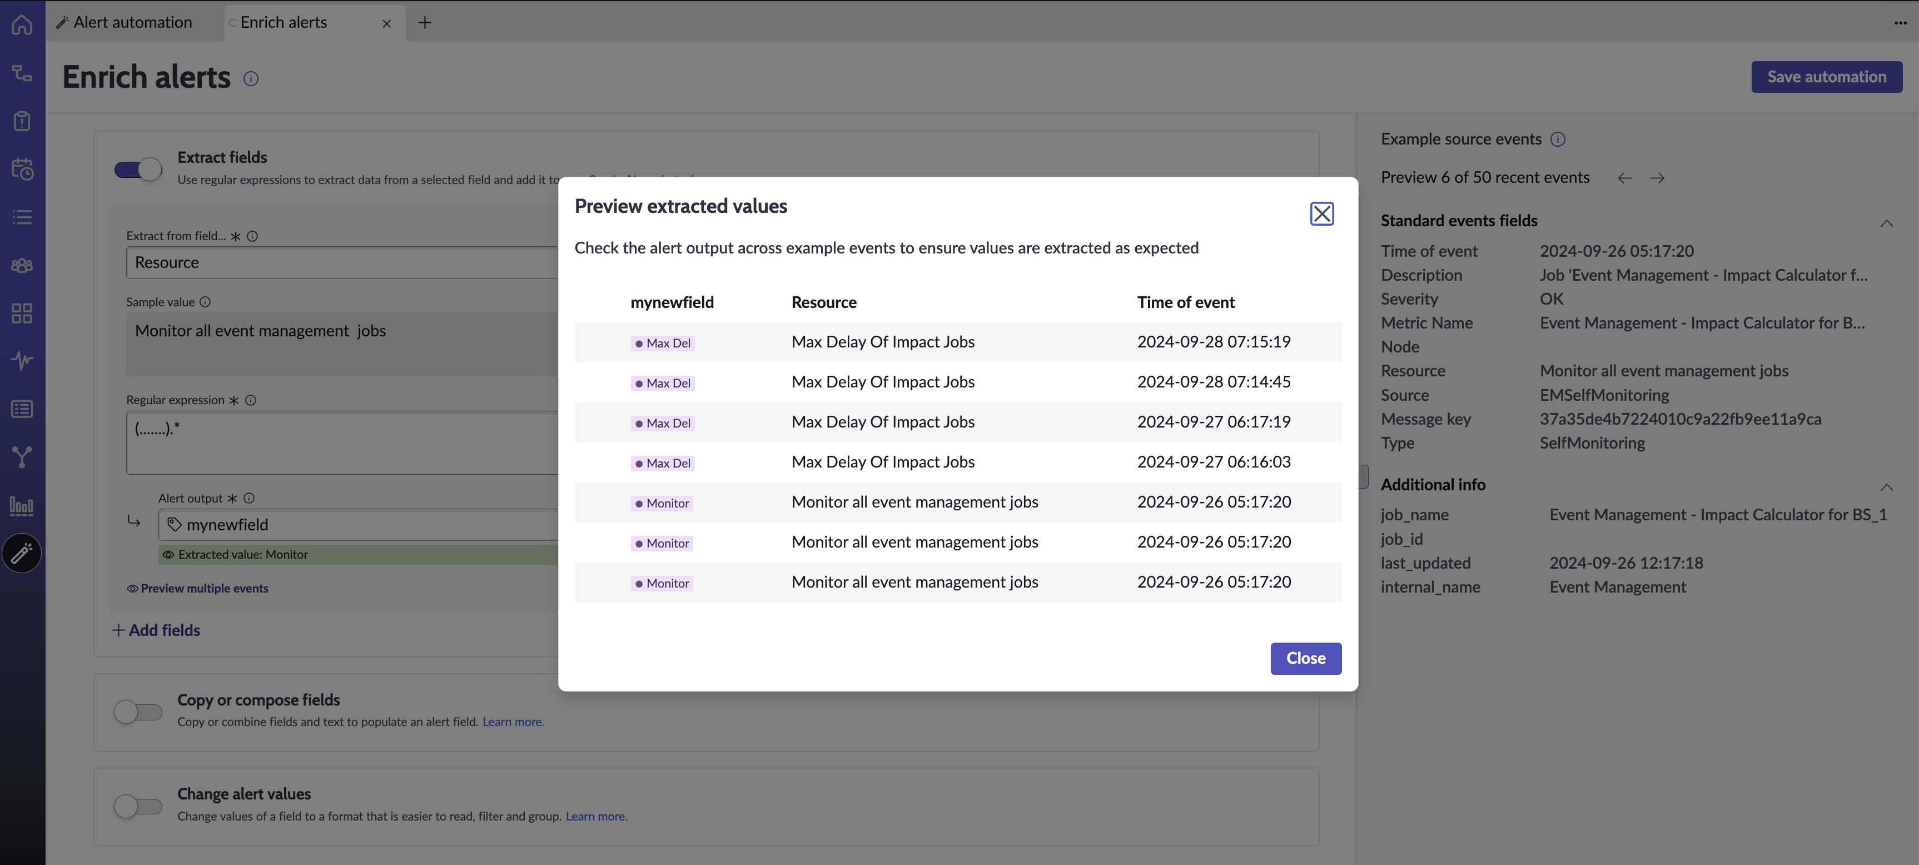Click info icon beside Example source events
This screenshot has width=1919, height=865.
point(1558,140)
